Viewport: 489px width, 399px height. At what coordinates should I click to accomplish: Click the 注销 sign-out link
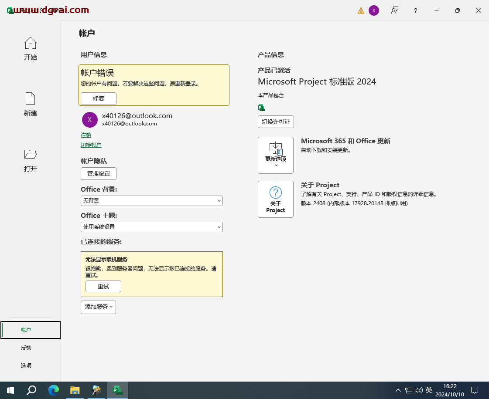pos(86,135)
